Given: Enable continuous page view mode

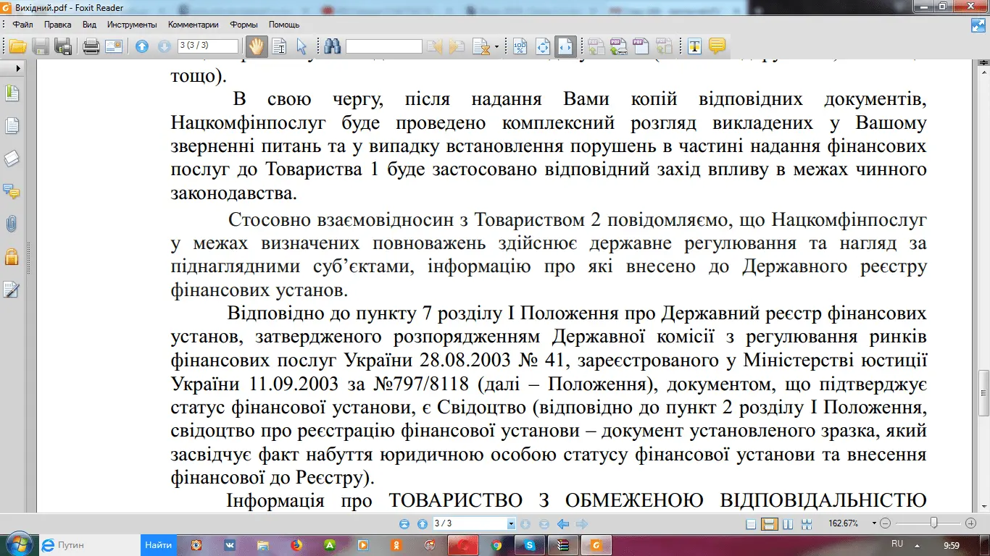Looking at the screenshot, I should coord(770,523).
